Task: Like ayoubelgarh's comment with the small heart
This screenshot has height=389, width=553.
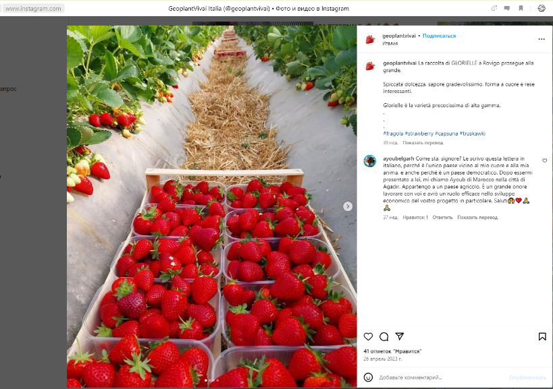Action: click(x=544, y=160)
